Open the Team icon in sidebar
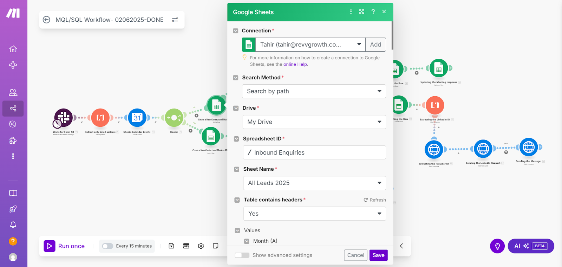This screenshot has height=267, width=562. 13,92
